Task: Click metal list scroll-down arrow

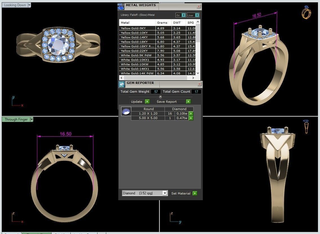Action: pyautogui.click(x=198, y=73)
